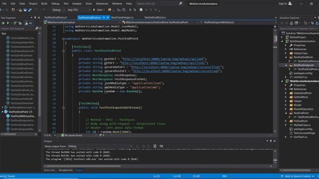Click the flask icon showing 45 tests
Viewport: 319px width, 179px height.
pos(29,23)
